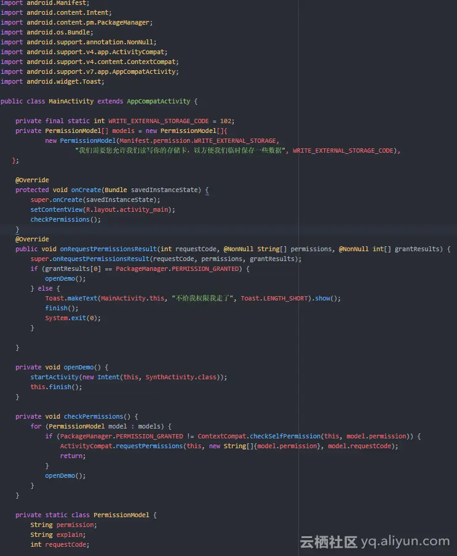Select the String explain; field
Screen dimensions: 457x556
point(58,534)
